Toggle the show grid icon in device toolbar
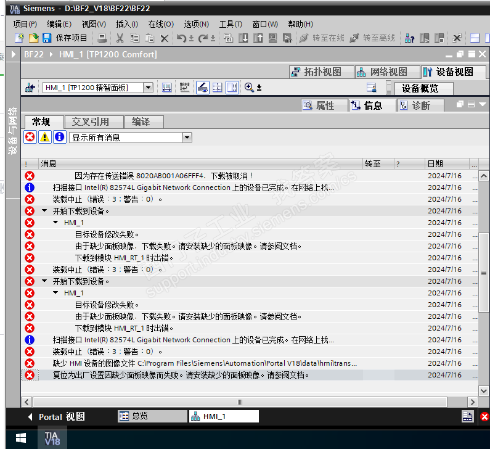Viewport: 490px width, 449px height. (x=218, y=88)
